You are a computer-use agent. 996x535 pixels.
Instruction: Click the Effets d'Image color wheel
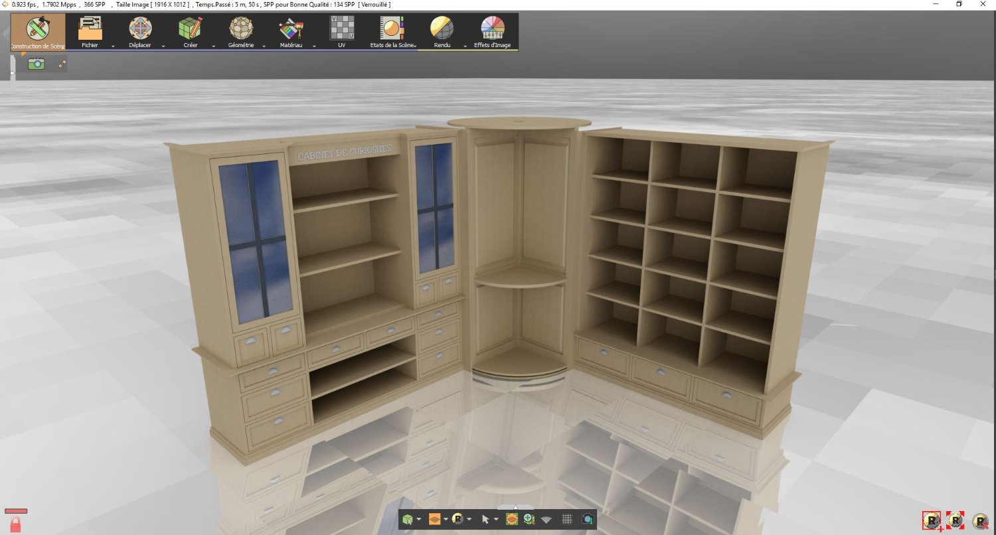pos(493,29)
